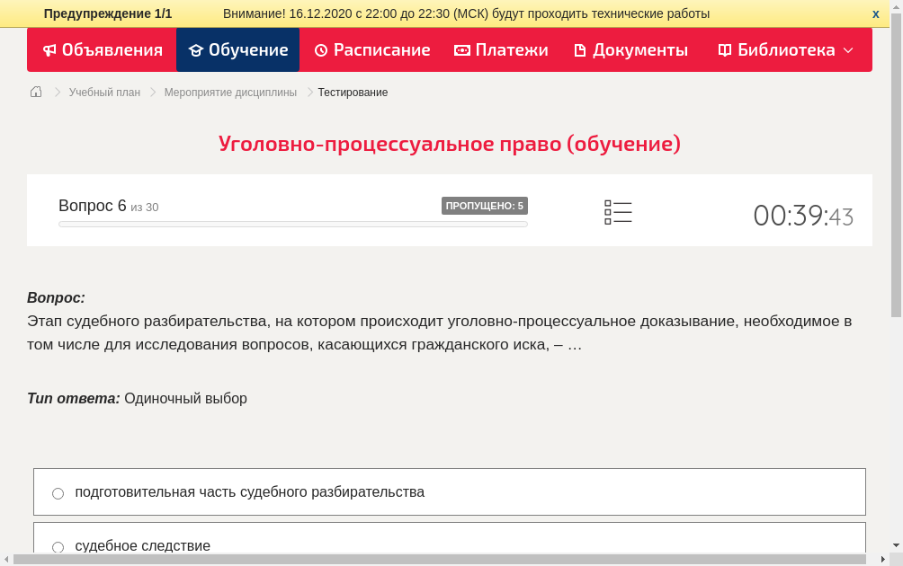
Task: Click the megaphone icon next to Объявления
Action: tap(49, 50)
